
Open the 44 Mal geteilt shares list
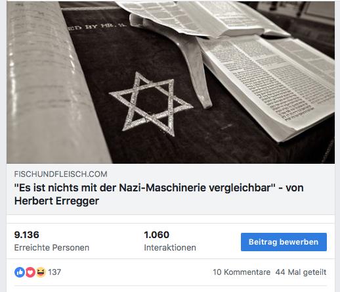click(x=301, y=272)
